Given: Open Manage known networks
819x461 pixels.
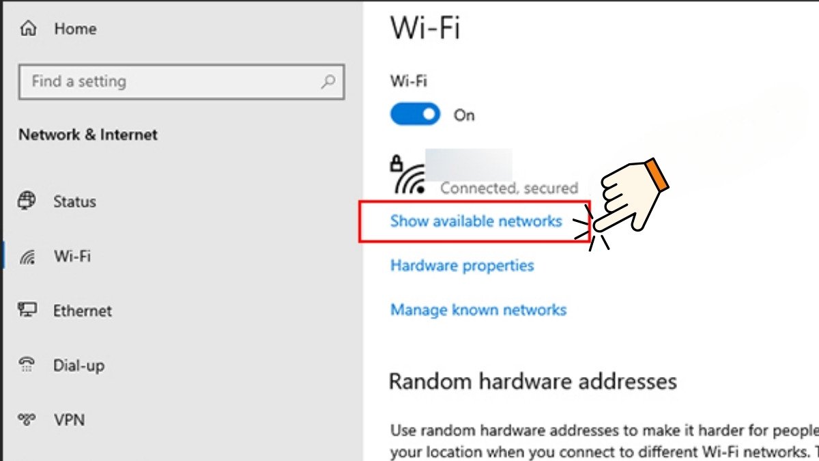Looking at the screenshot, I should (x=478, y=310).
